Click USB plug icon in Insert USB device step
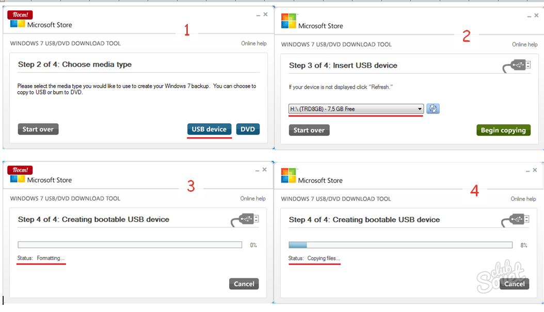 click(516, 66)
